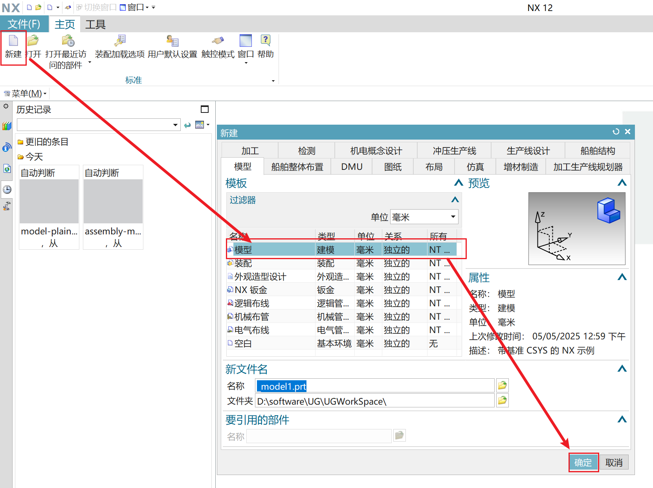The height and width of the screenshot is (488, 653).
Task: Open the 窗口 dropdown in title bar
Action: 147,7
